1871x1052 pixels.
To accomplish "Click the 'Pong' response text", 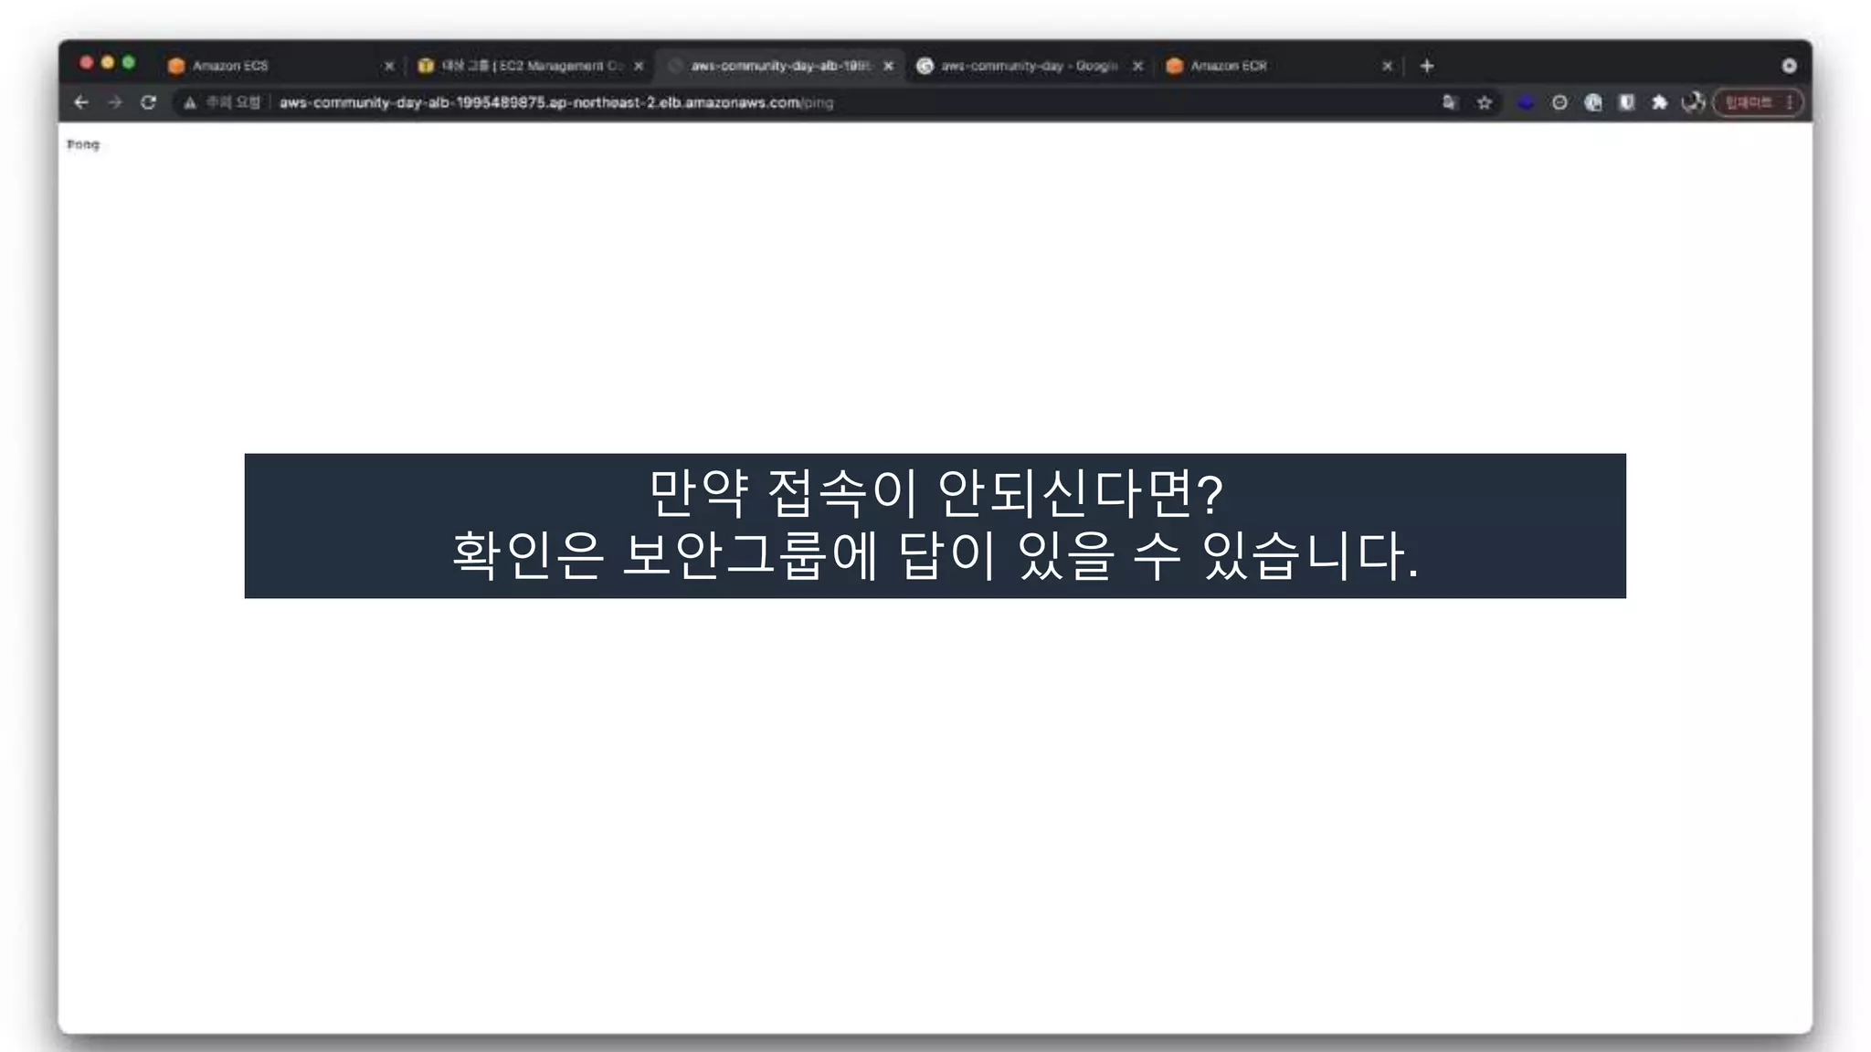I will pos(83,144).
